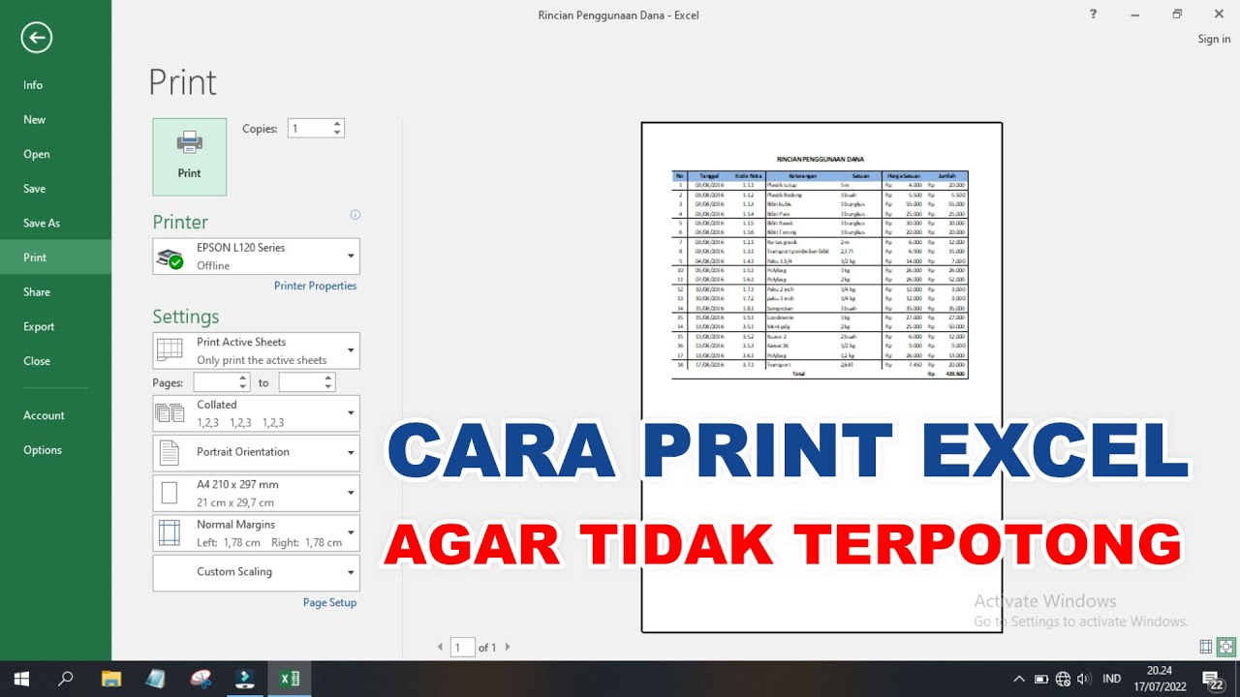
Task: Open the EPSON L120 printer dropdown
Action: click(x=256, y=257)
